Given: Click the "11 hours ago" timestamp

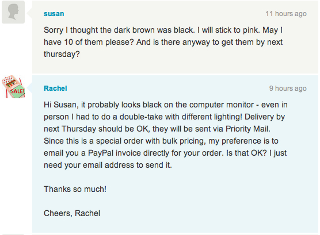Looking at the screenshot, I should (x=286, y=14).
